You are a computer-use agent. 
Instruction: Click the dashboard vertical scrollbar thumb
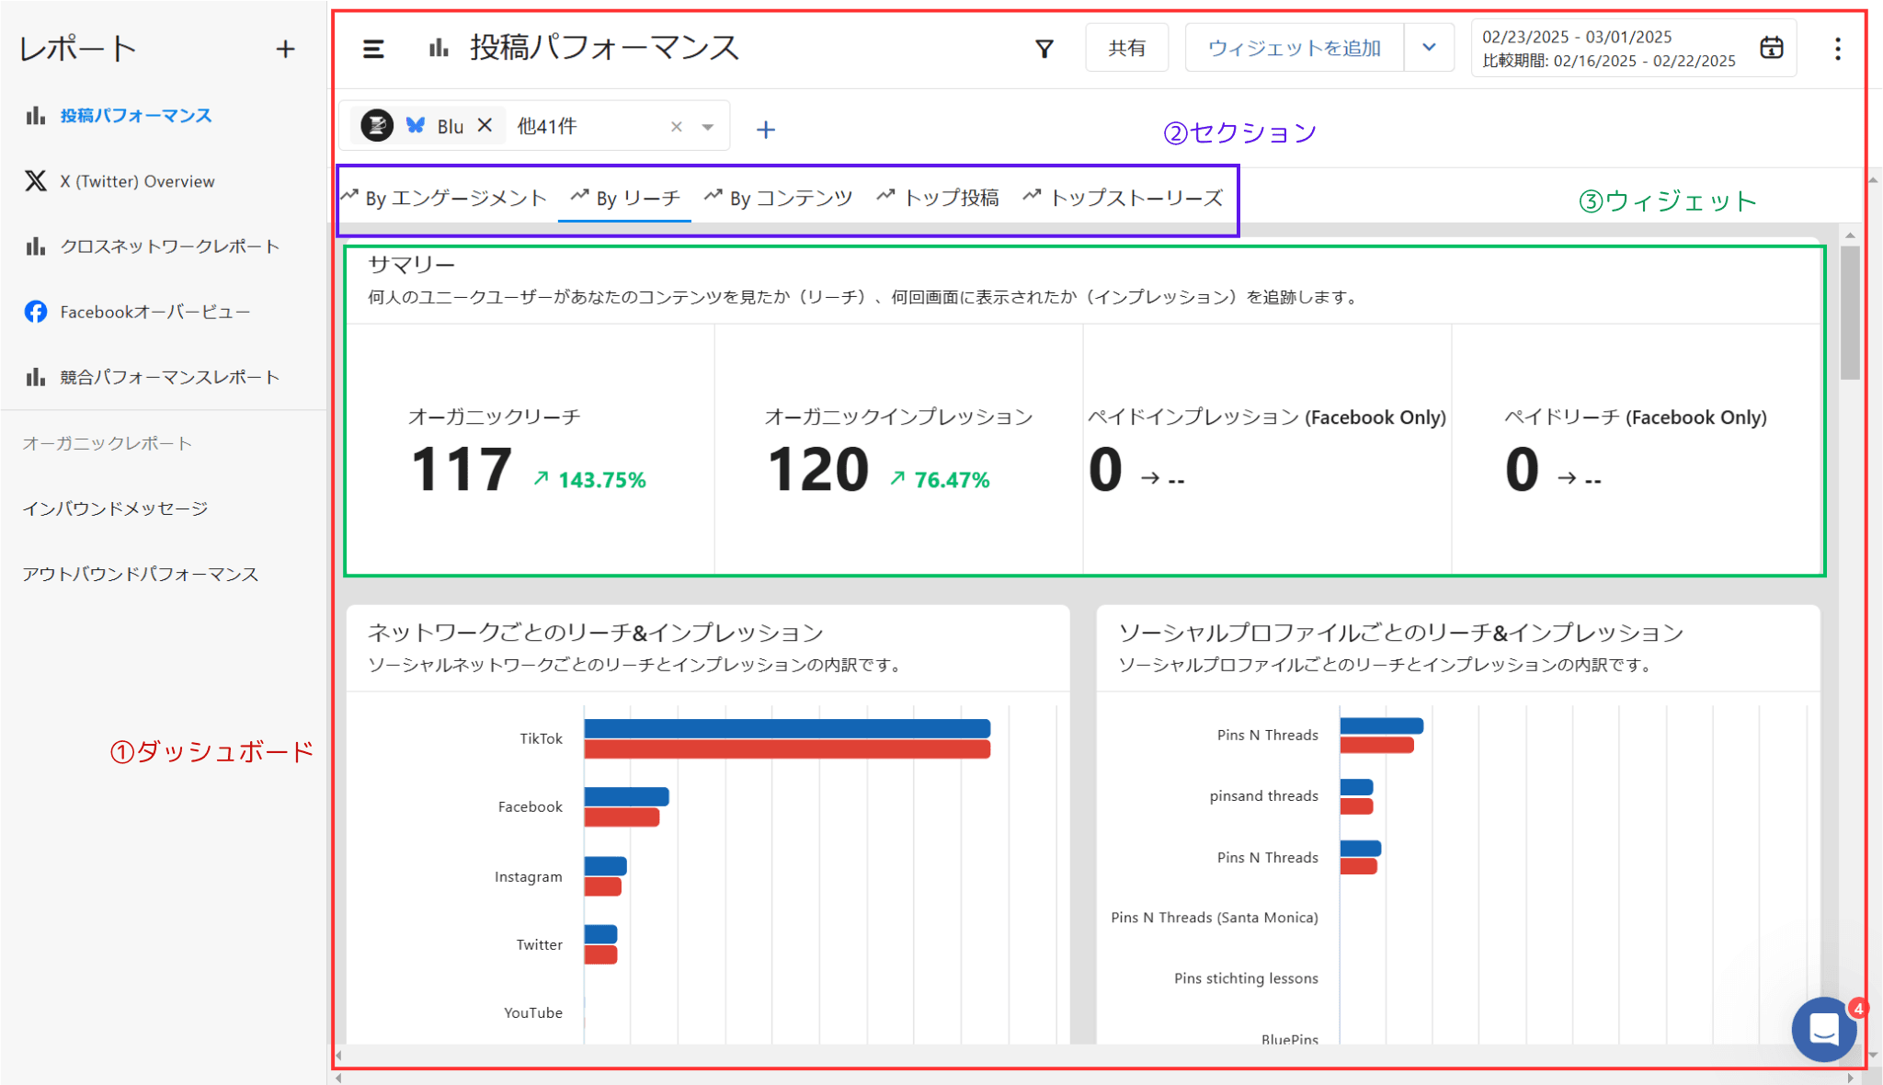[1850, 313]
